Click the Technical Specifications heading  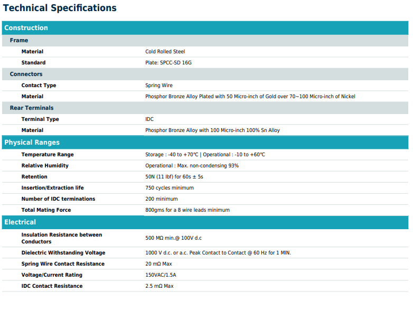[60, 8]
